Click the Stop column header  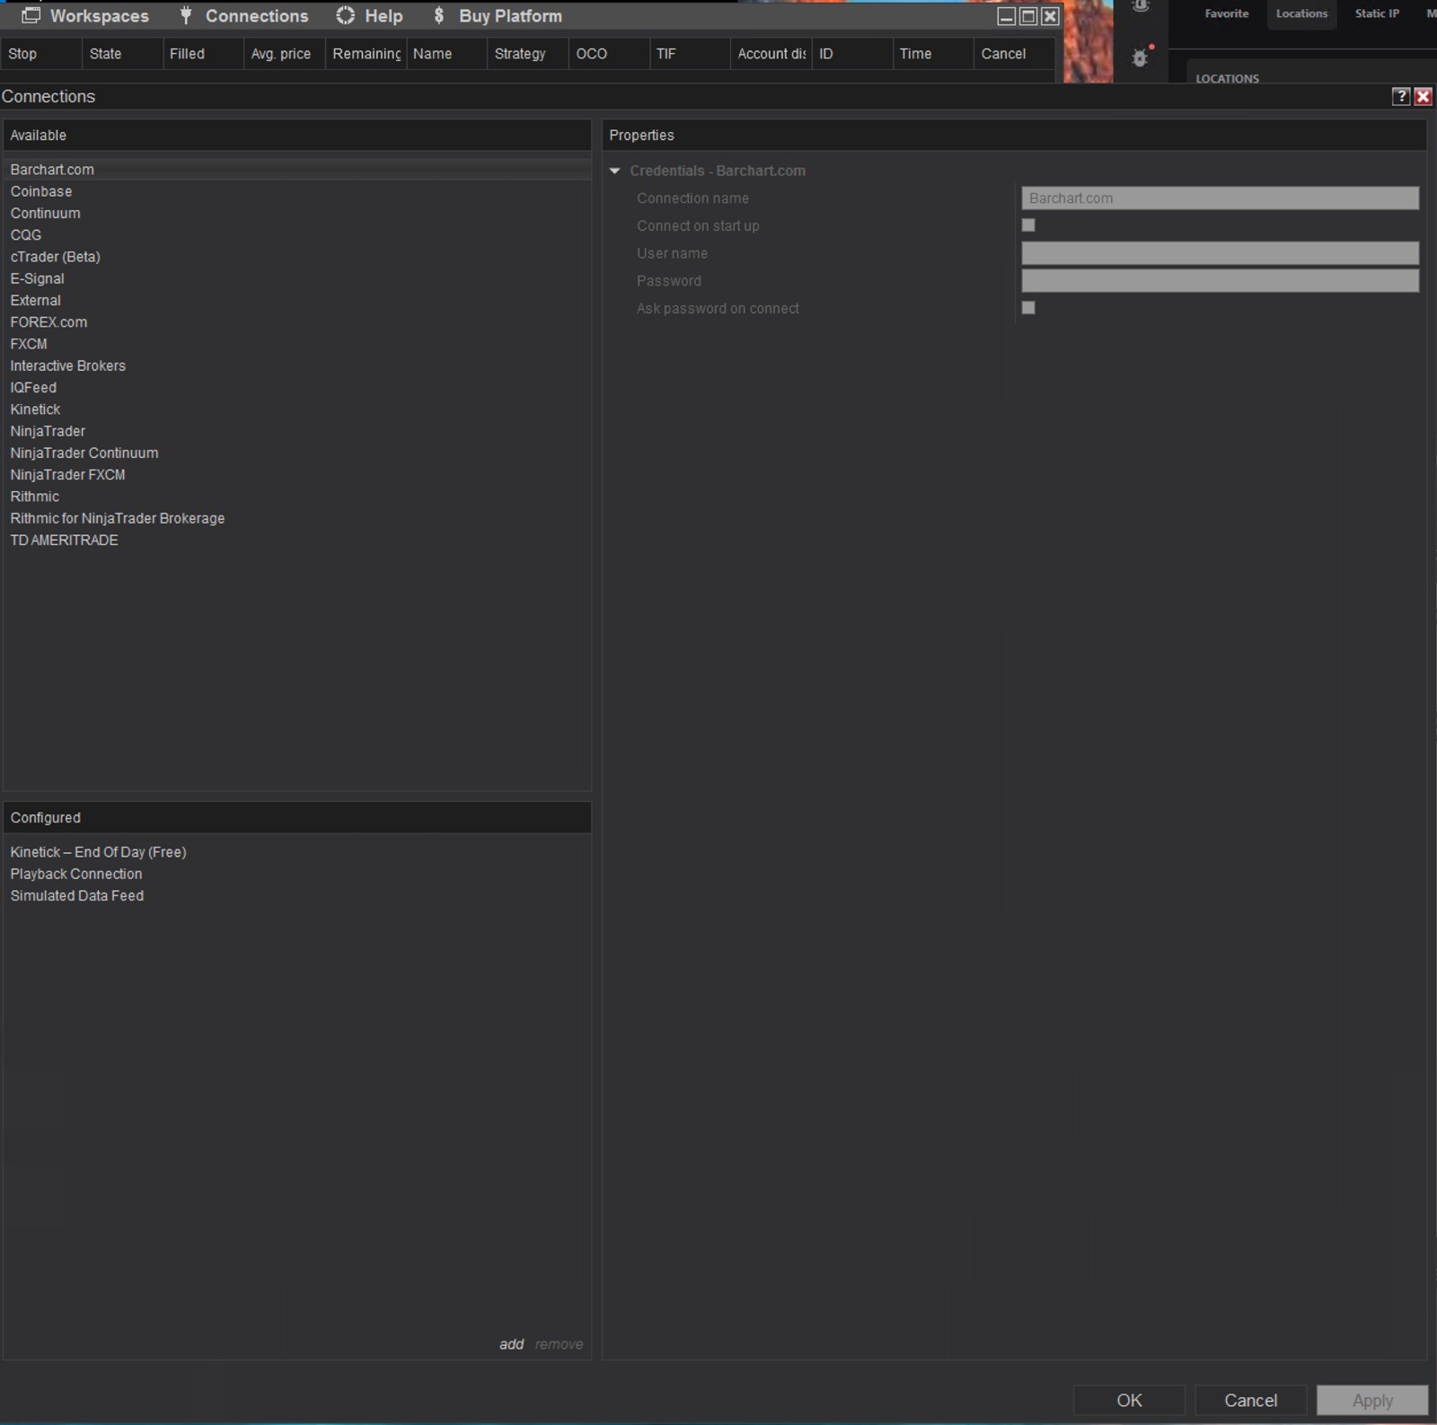[41, 54]
